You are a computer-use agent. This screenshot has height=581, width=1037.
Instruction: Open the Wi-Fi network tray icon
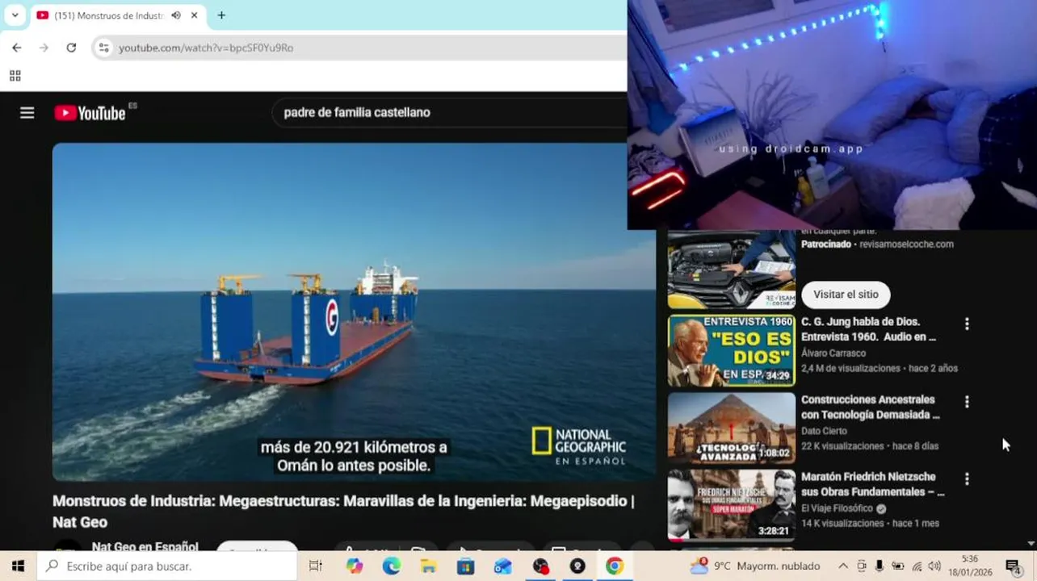[x=917, y=566]
